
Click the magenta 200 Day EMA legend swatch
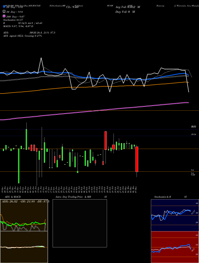click(4, 16)
